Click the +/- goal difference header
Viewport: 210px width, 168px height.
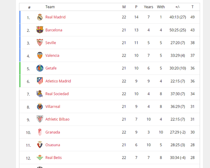[x=178, y=7]
